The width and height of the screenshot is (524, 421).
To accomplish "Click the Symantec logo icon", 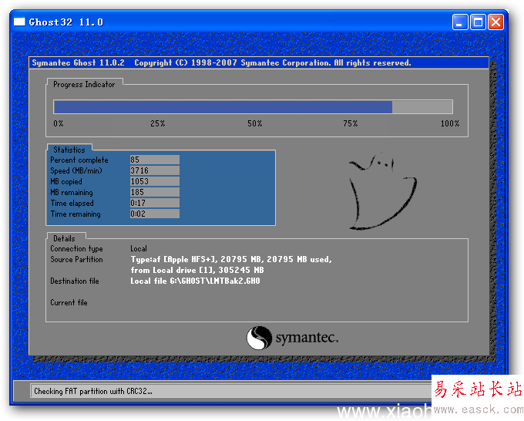I will pos(259,338).
